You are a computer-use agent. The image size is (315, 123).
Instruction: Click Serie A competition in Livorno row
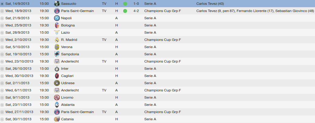tap(150, 97)
